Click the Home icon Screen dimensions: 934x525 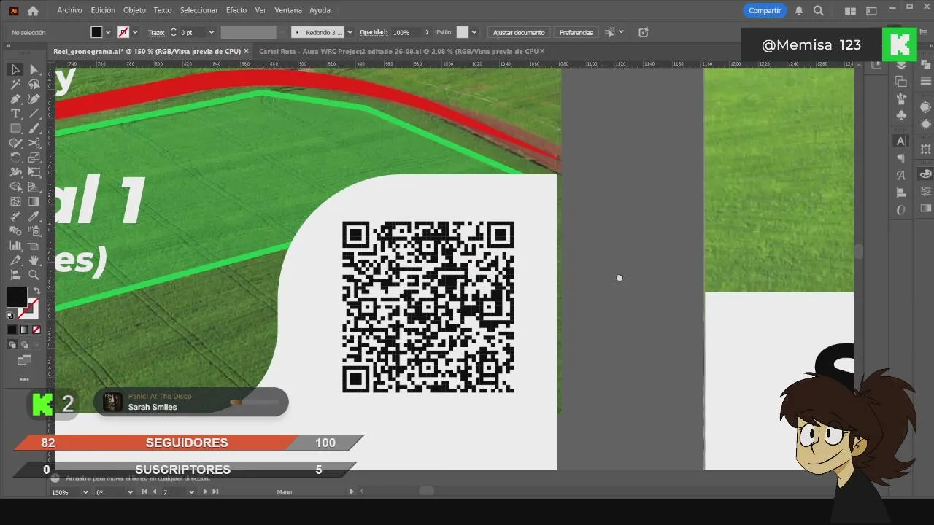[33, 10]
